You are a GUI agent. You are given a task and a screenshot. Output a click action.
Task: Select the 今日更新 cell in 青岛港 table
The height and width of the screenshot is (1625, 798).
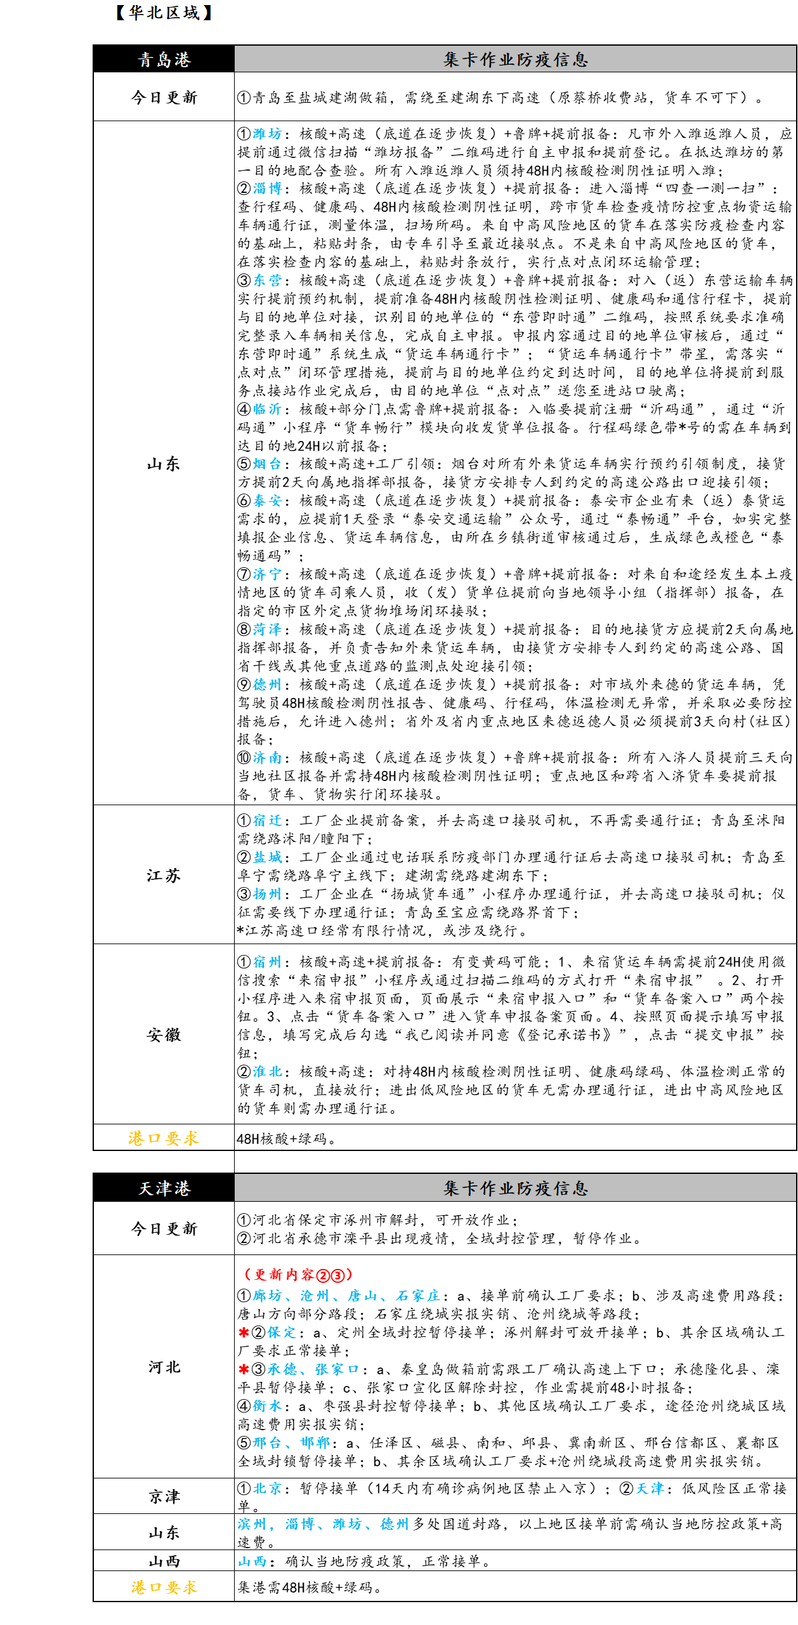point(164,97)
